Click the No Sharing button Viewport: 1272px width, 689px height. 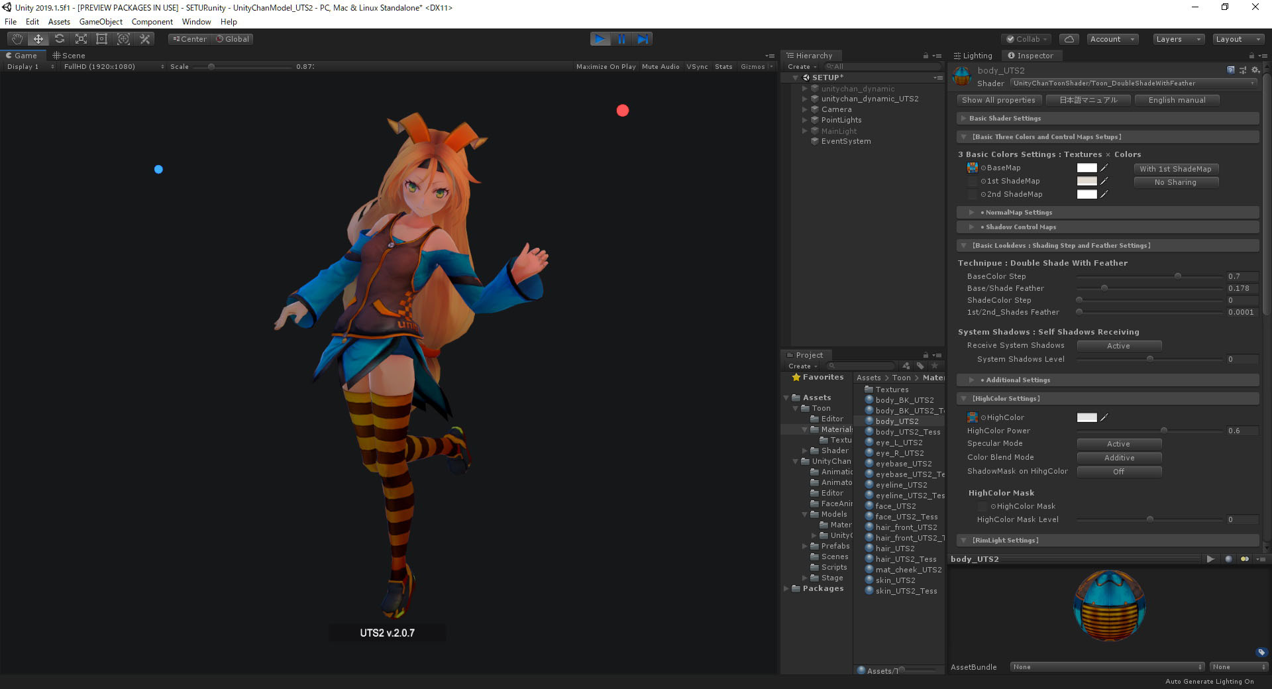(x=1176, y=182)
